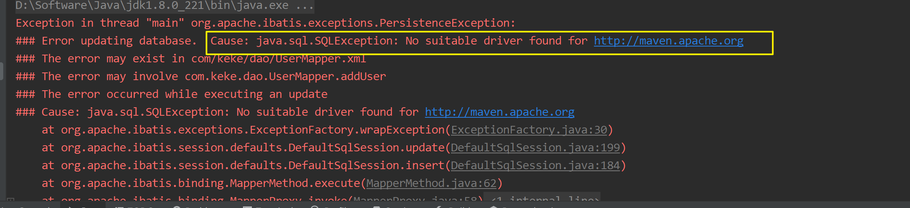
Task: Expand the folded "<1 internal line>" region
Action: point(544,199)
